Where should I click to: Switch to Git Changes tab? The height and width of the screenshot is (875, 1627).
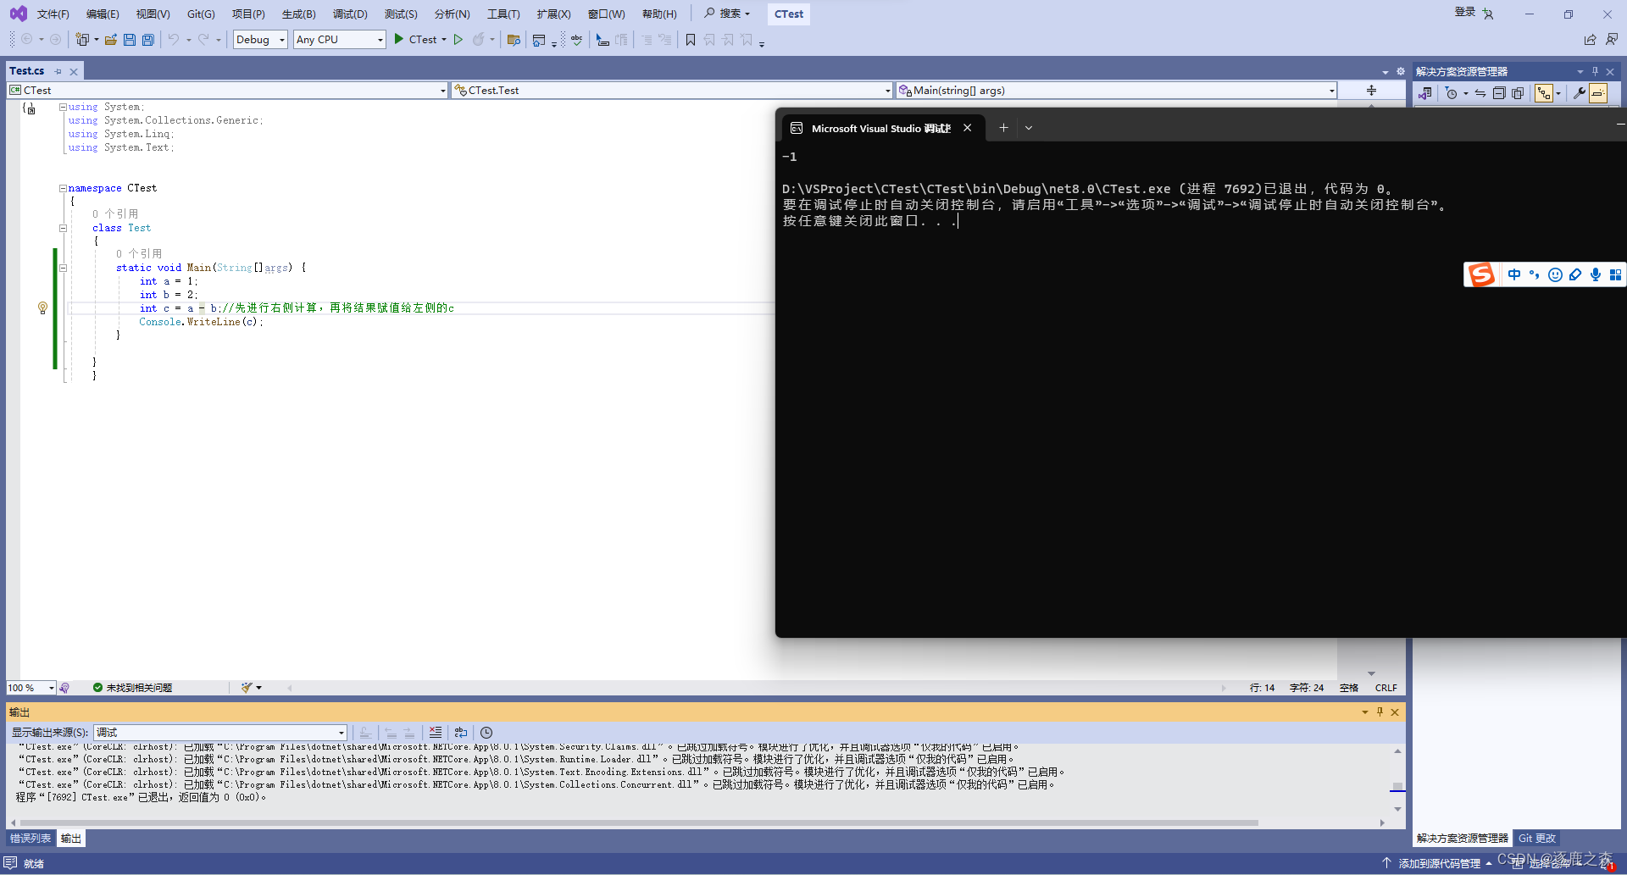click(x=1537, y=839)
